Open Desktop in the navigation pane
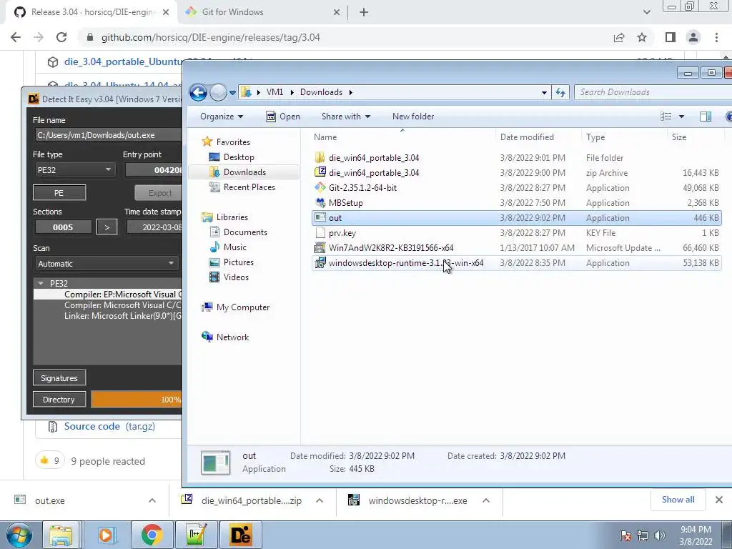 239,157
